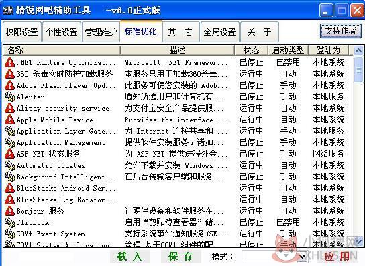
Task: Switch to the 其它 tab
Action: pyautogui.click(x=180, y=32)
